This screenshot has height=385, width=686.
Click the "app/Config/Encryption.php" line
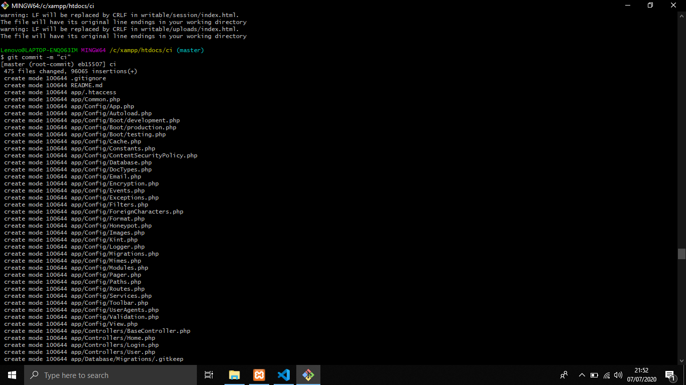(x=81, y=183)
